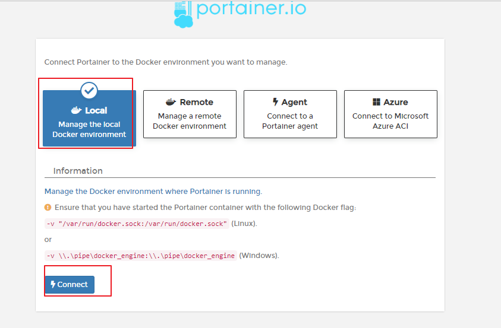
Task: Click the Portainer logo icon
Action: coord(184,14)
